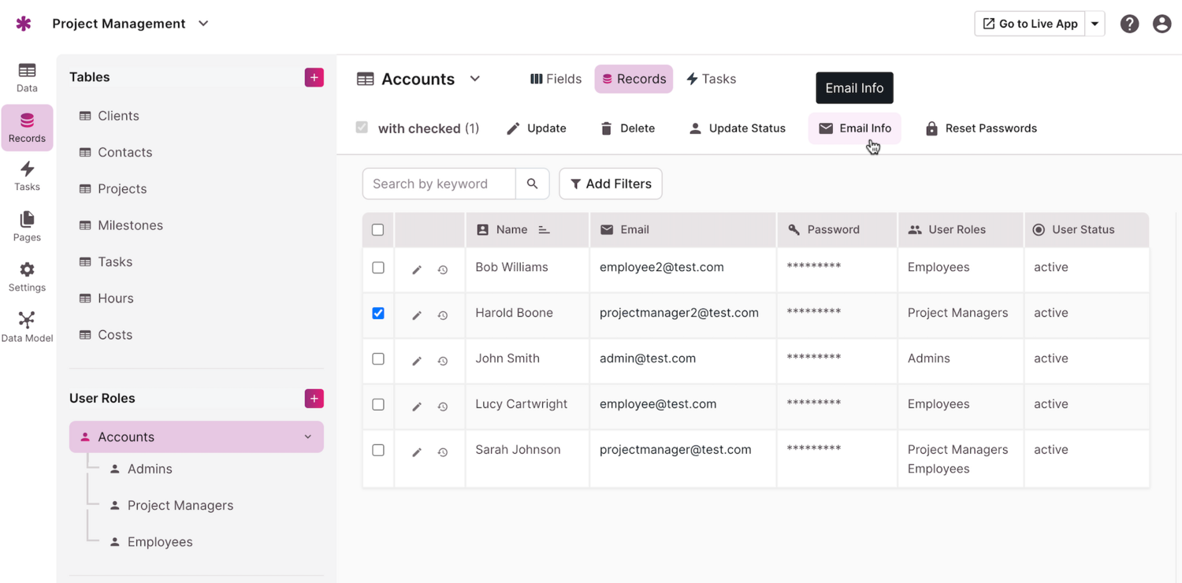Click inside the Search by keyword field
The image size is (1182, 583).
tap(438, 184)
